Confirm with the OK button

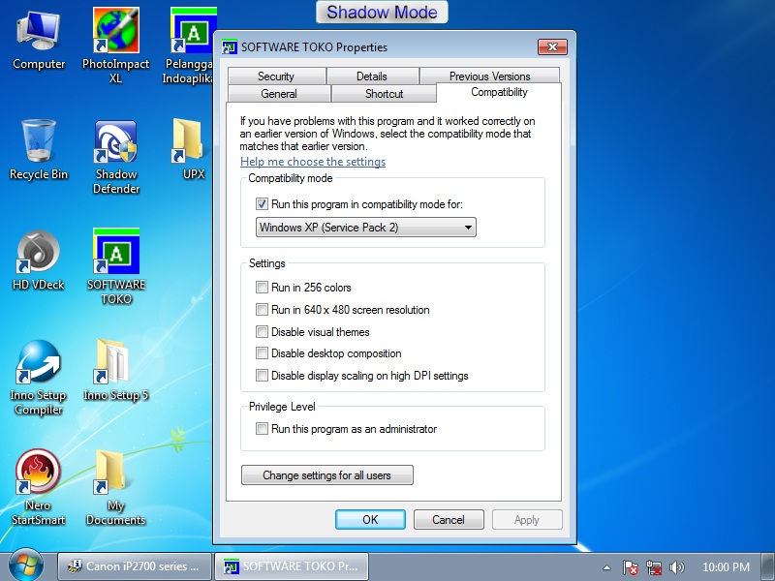[370, 520]
